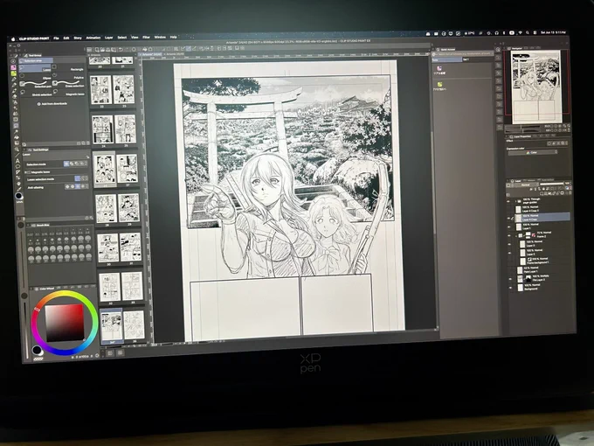This screenshot has height=446, width=594.
Task: Hide the page guides layer folder
Action: (x=508, y=201)
